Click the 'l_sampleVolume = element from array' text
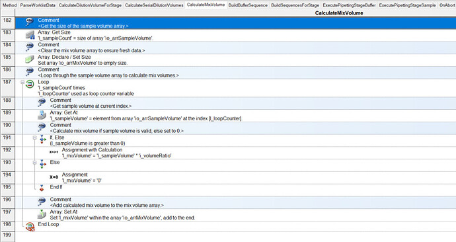 click(146, 118)
